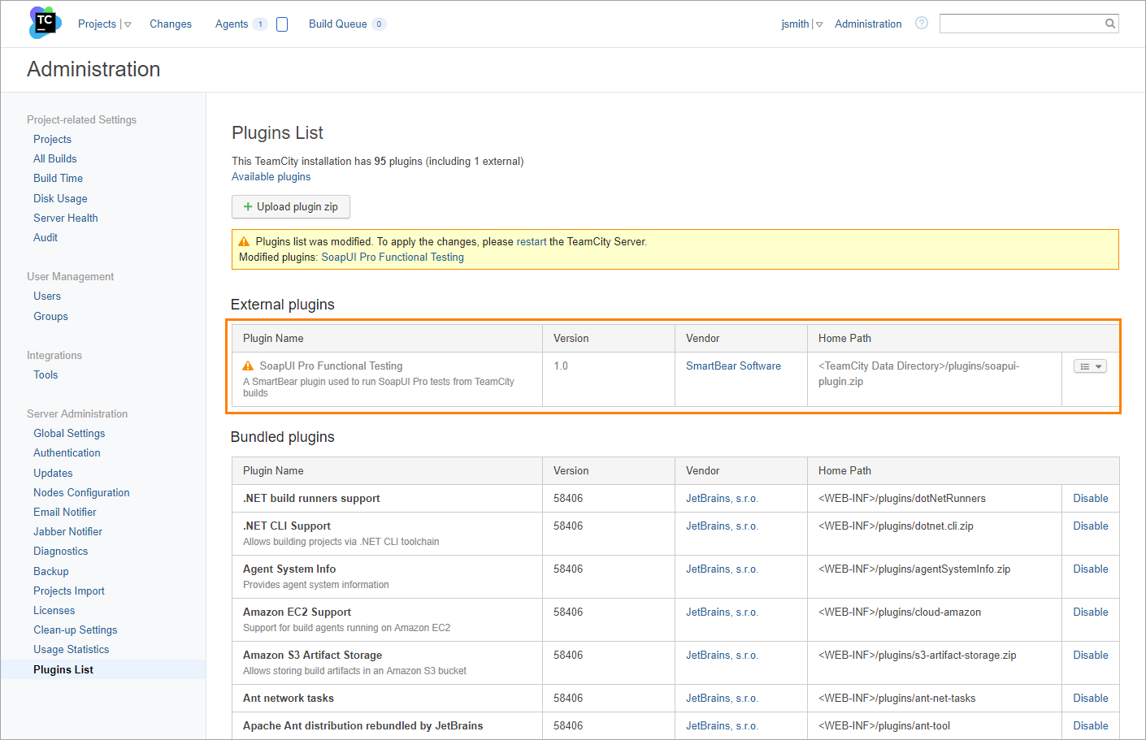Open Clean-up Settings
Viewport: 1146px width, 740px height.
pos(75,630)
